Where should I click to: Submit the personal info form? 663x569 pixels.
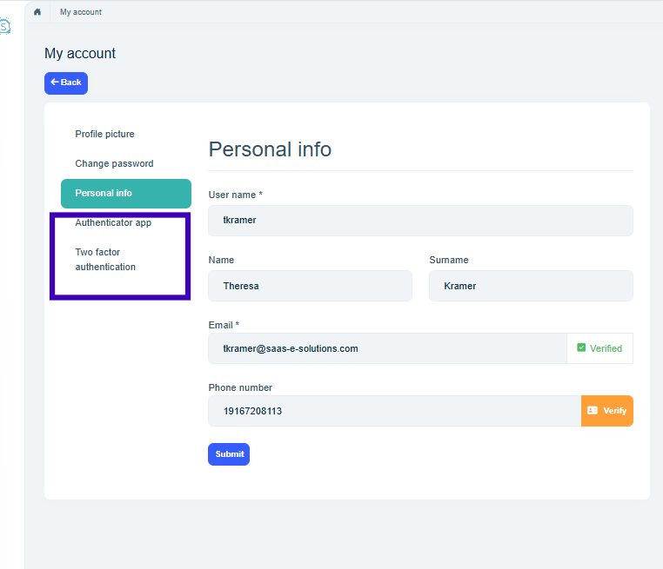coord(229,454)
